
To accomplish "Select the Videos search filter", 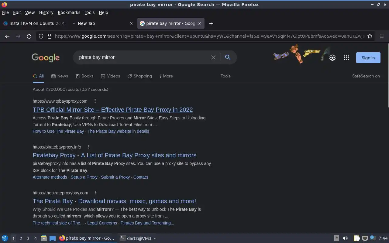I will point(111,76).
